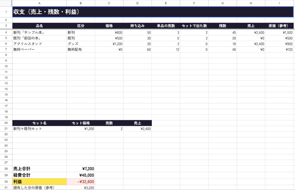Click the 経費合計 label
The width and height of the screenshot is (295, 190).
click(x=39, y=175)
